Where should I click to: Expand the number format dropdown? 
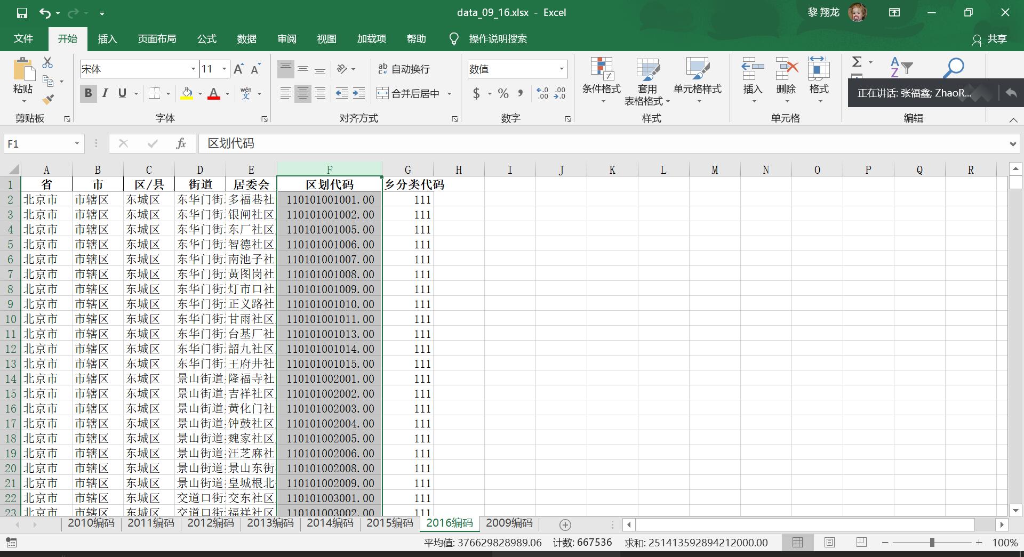(562, 69)
